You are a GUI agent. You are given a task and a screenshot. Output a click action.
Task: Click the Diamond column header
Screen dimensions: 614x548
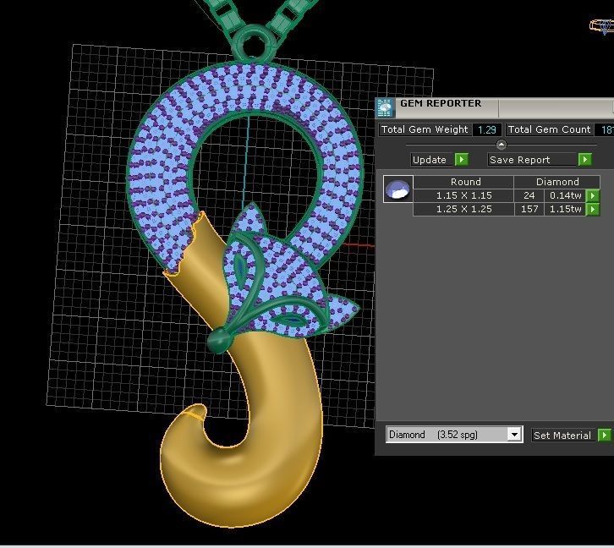(557, 182)
